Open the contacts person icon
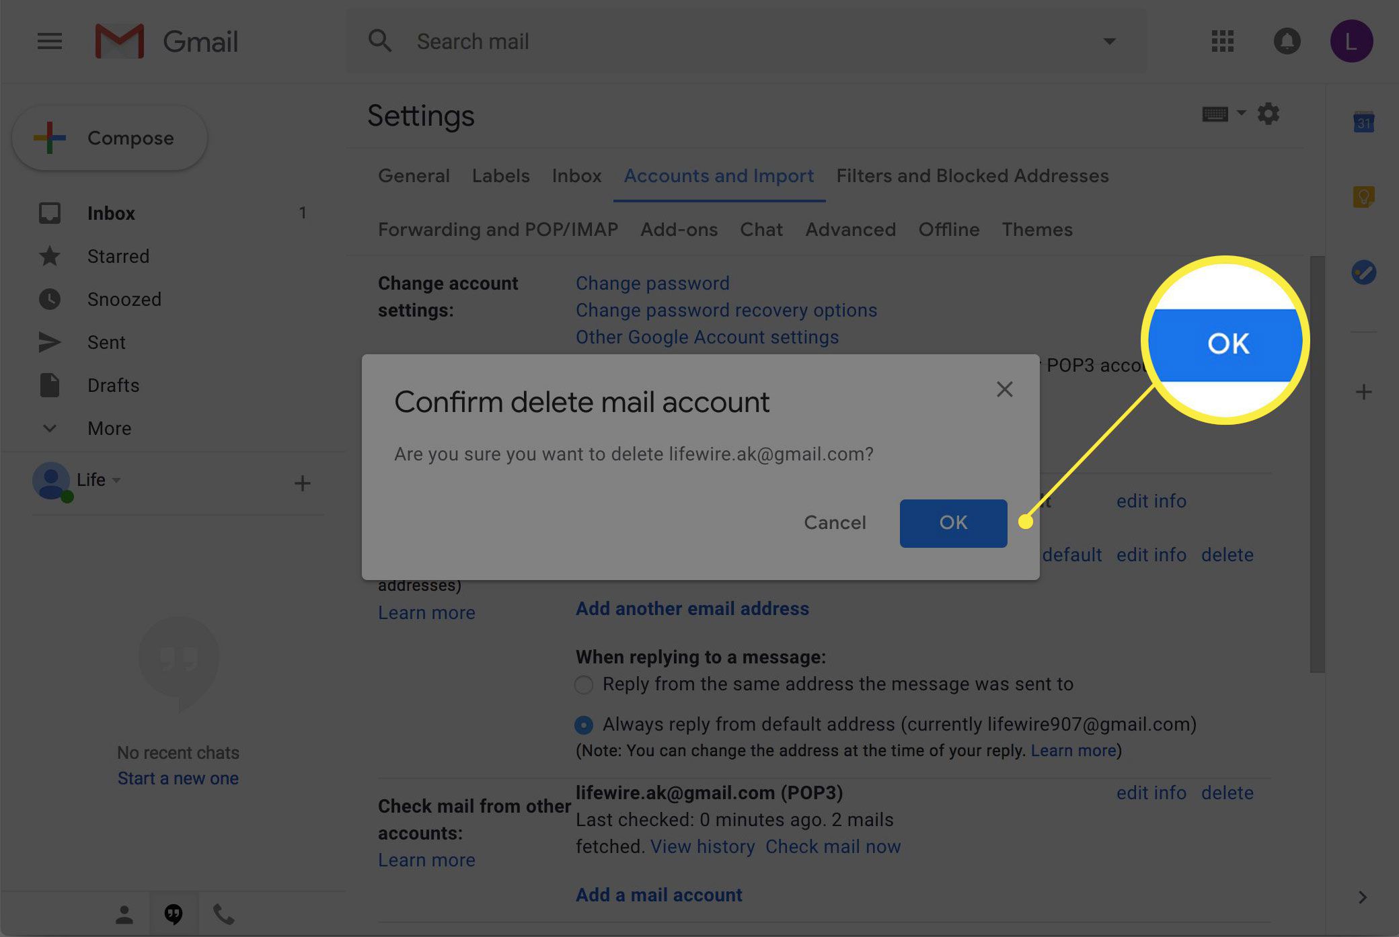This screenshot has width=1399, height=937. click(124, 914)
